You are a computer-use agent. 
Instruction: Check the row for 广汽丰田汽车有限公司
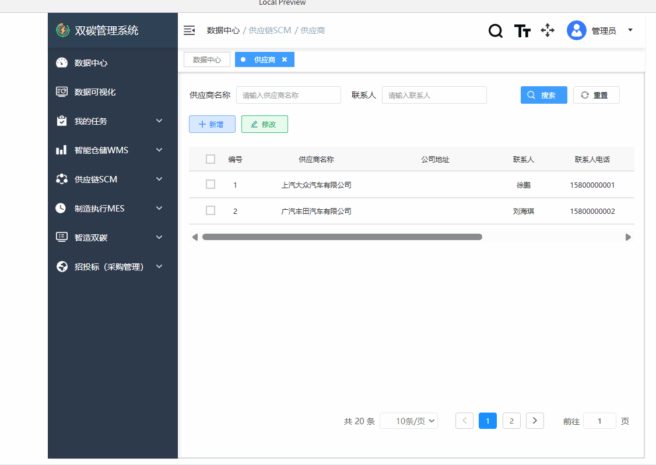[x=211, y=210]
